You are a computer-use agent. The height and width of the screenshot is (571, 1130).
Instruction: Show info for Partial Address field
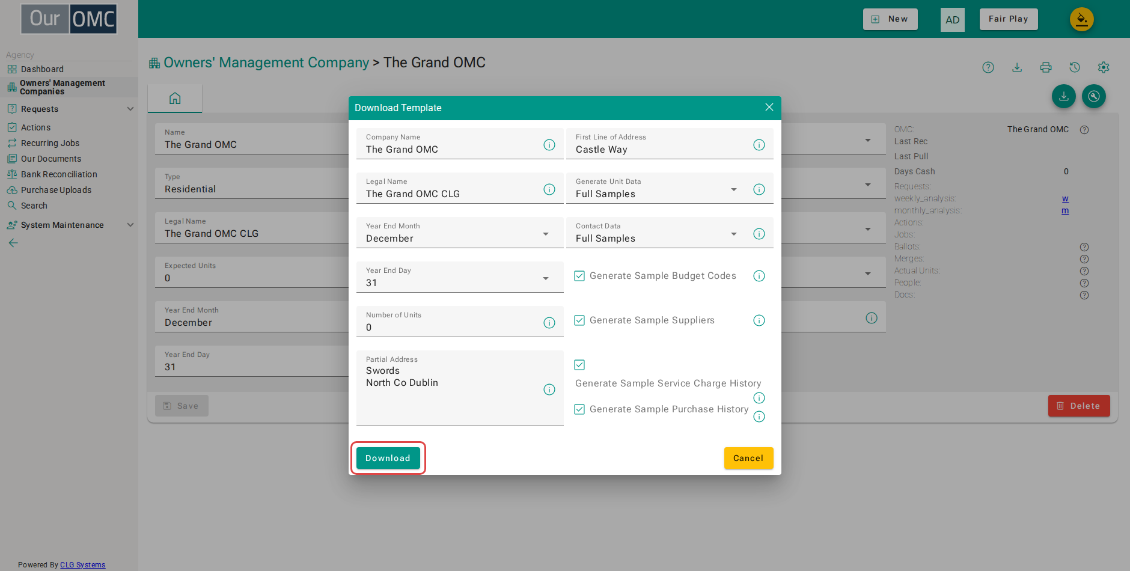coord(549,389)
